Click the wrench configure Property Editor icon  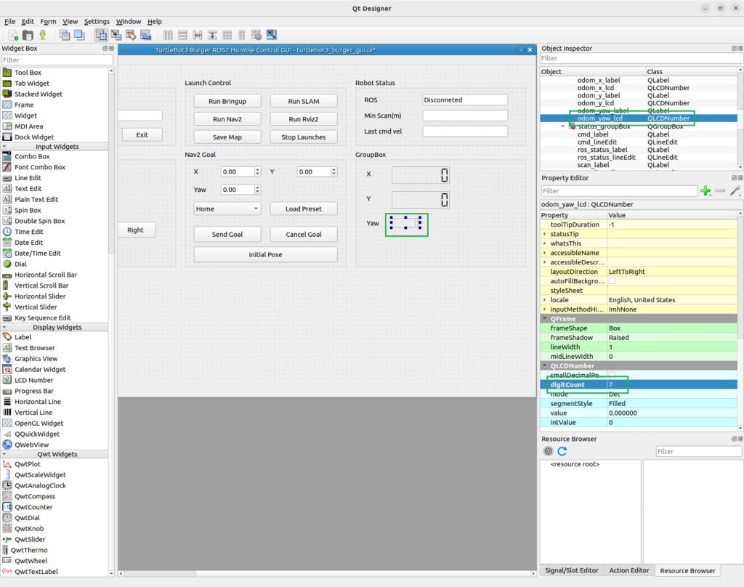pyautogui.click(x=735, y=191)
